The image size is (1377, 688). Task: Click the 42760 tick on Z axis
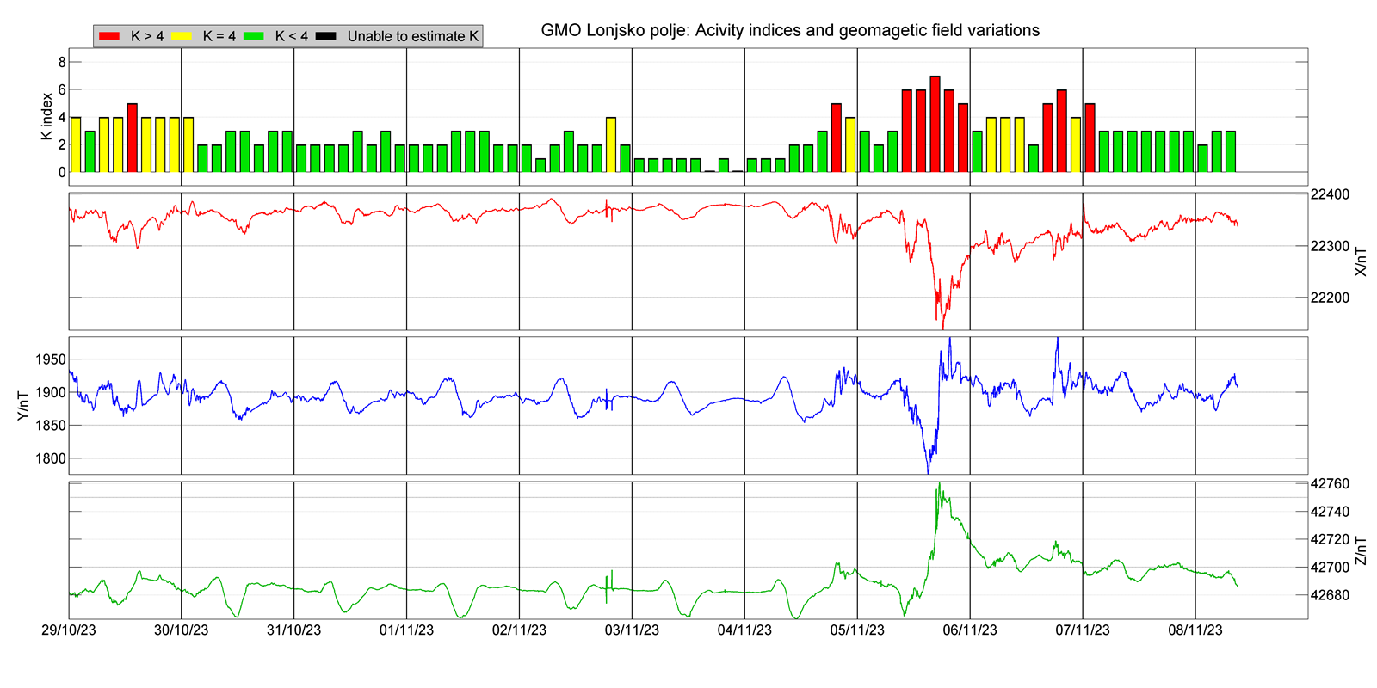click(x=1330, y=484)
